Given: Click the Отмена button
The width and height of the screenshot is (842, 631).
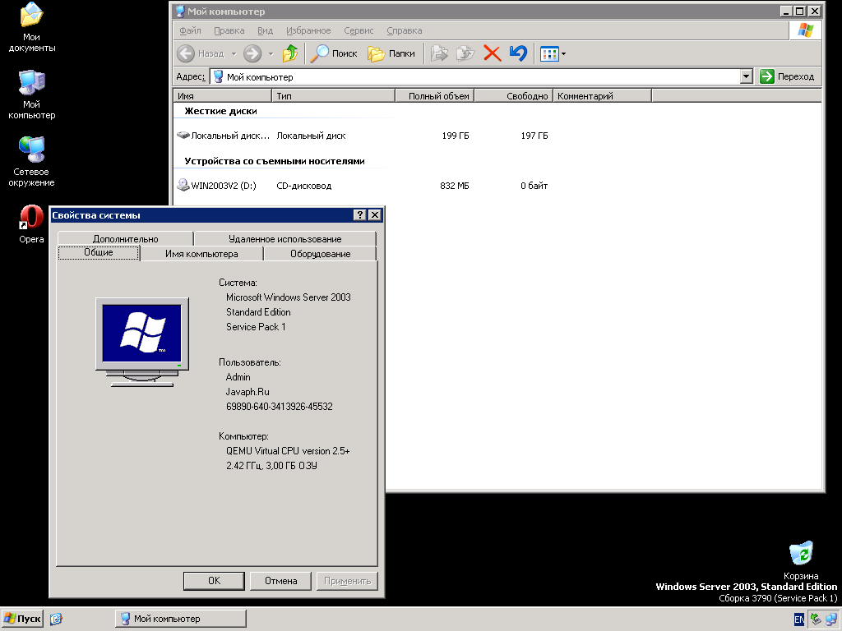Looking at the screenshot, I should (280, 581).
